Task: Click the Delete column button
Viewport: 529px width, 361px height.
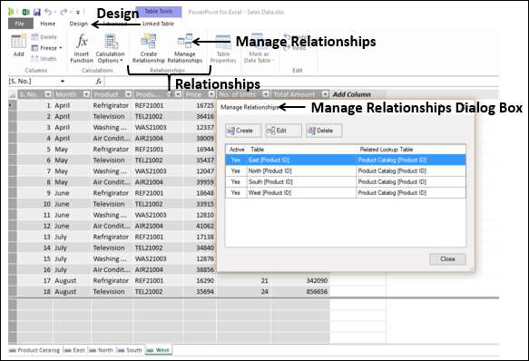Action: 44,37
